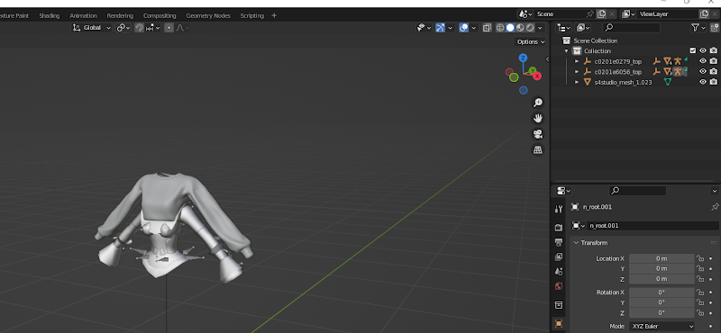721x333 pixels.
Task: Open the Tool properties tab icon
Action: click(x=559, y=209)
